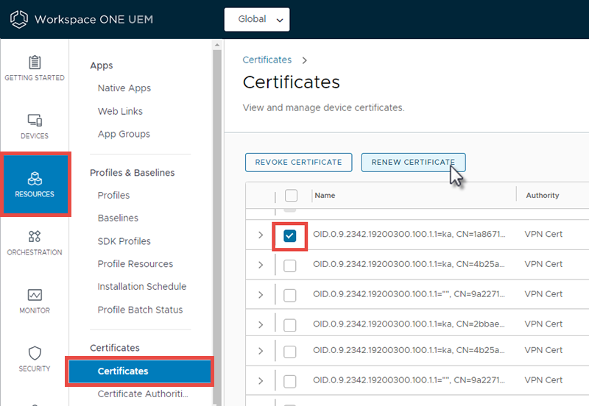
Task: Sort by the Authority column header
Action: 543,196
